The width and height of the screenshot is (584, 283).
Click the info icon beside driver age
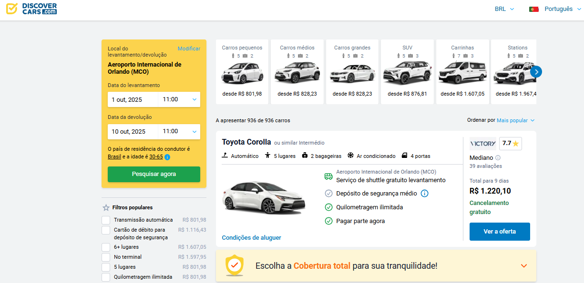pyautogui.click(x=167, y=157)
